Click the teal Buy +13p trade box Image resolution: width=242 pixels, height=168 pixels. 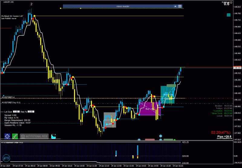coord(168,95)
